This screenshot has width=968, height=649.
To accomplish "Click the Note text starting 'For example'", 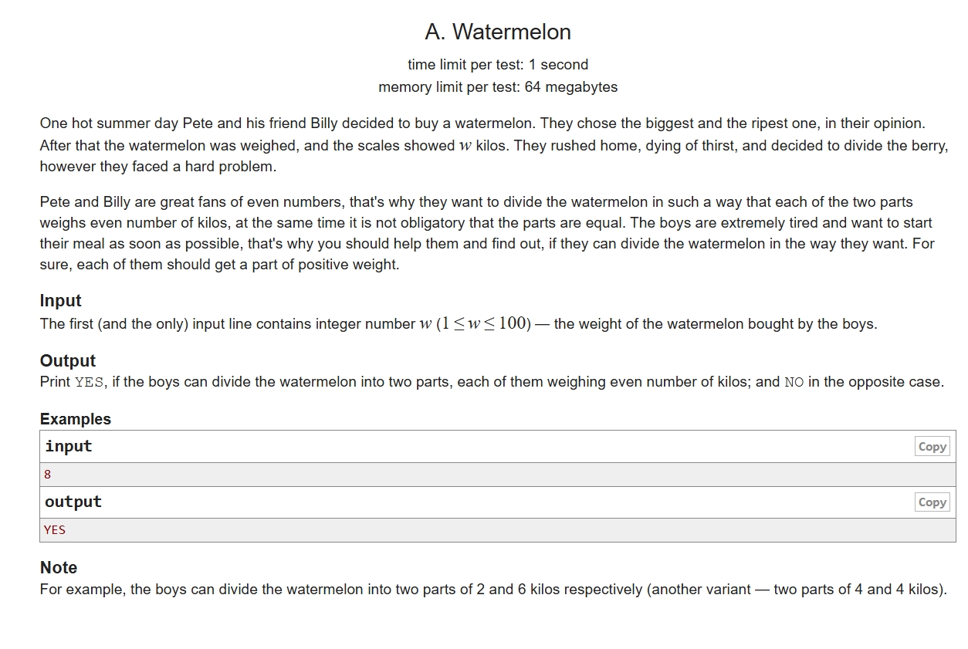I will click(x=493, y=590).
